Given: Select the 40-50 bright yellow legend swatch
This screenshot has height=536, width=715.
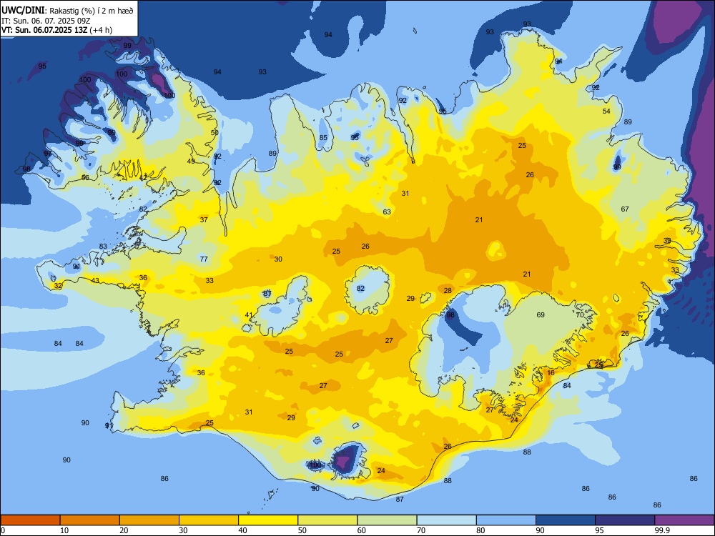Looking at the screenshot, I should [x=268, y=520].
